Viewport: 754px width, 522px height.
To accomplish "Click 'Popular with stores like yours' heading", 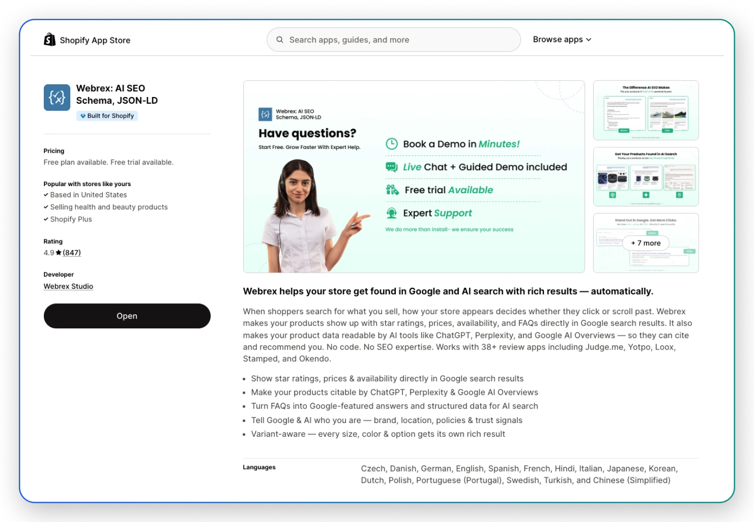I will 87,184.
